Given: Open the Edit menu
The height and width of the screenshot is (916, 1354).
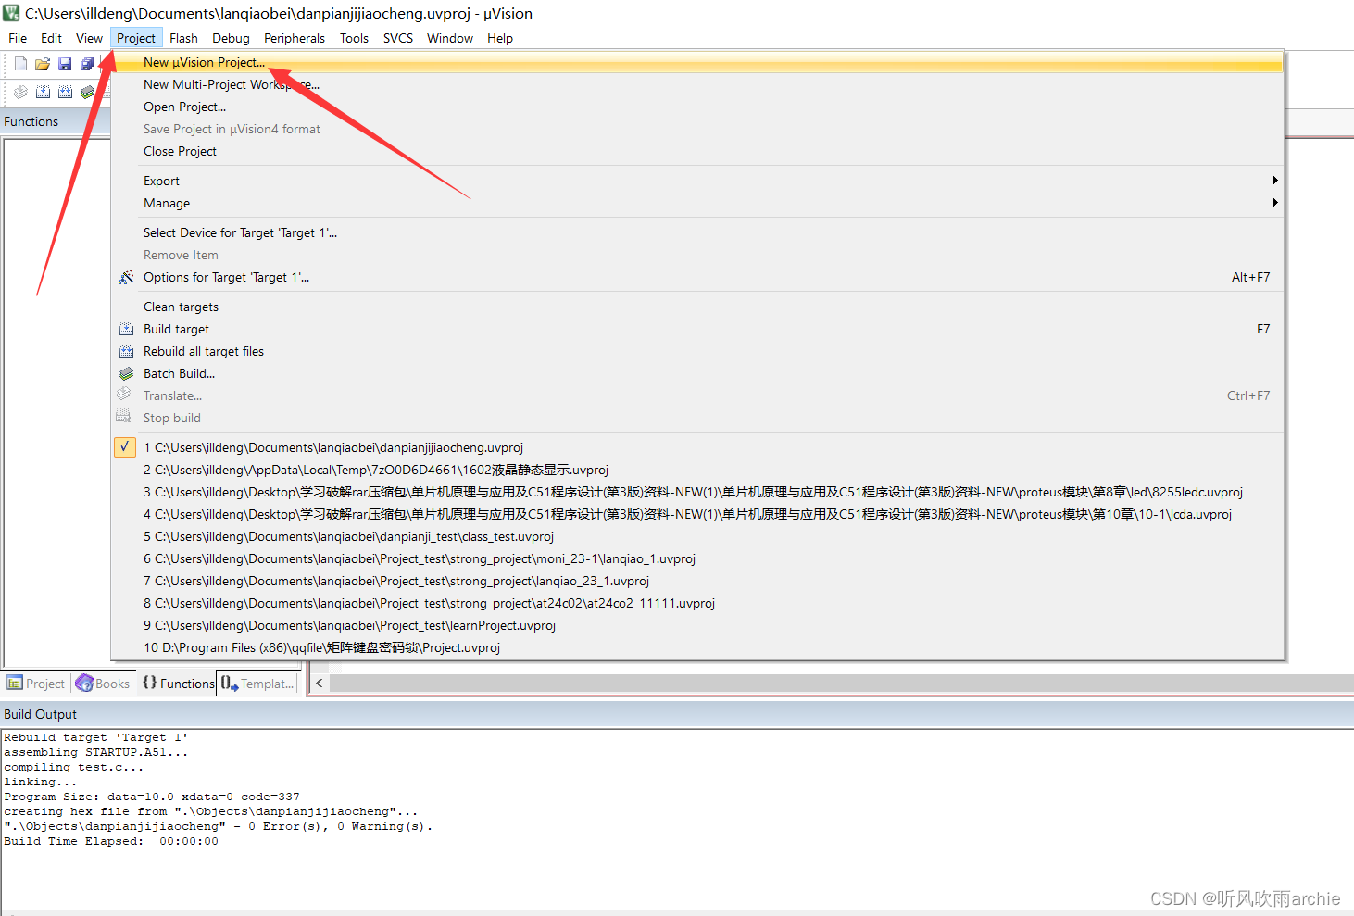Looking at the screenshot, I should tap(52, 38).
